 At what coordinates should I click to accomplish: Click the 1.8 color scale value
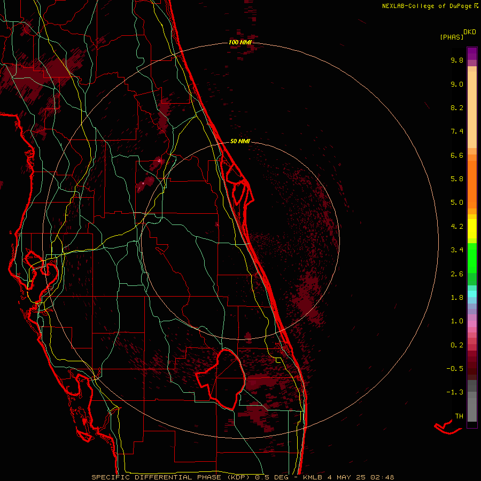tap(457, 298)
